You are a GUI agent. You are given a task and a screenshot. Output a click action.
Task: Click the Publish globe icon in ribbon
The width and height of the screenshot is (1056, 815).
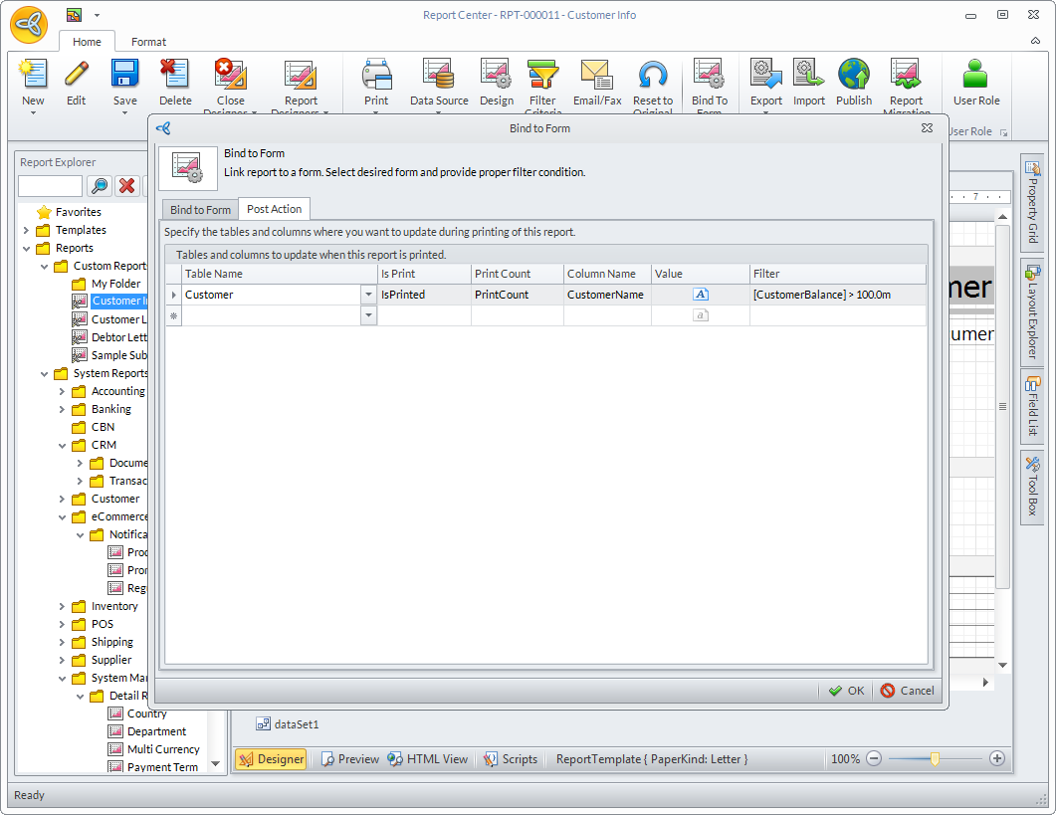(x=853, y=76)
